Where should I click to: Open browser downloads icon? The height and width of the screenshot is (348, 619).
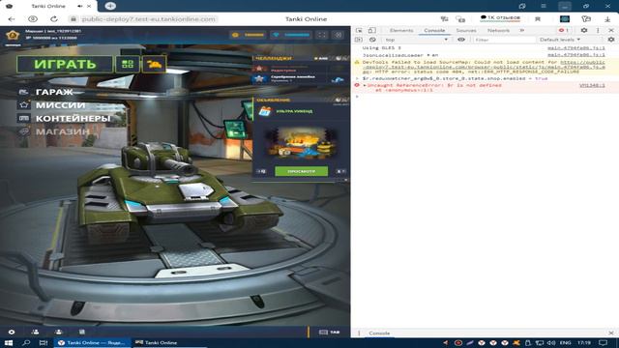pos(607,19)
